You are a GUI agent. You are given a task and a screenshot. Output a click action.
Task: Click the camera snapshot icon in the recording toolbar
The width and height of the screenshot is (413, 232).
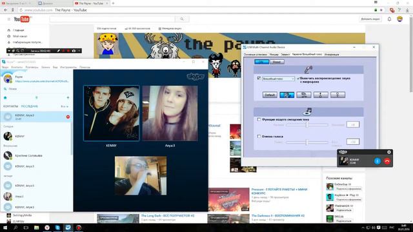point(74,50)
